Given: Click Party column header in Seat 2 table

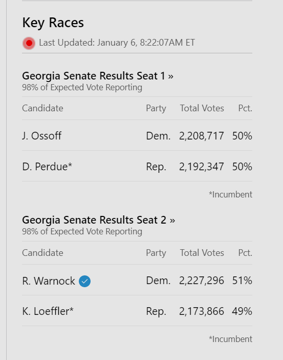Looking at the screenshot, I should click(x=156, y=253).
